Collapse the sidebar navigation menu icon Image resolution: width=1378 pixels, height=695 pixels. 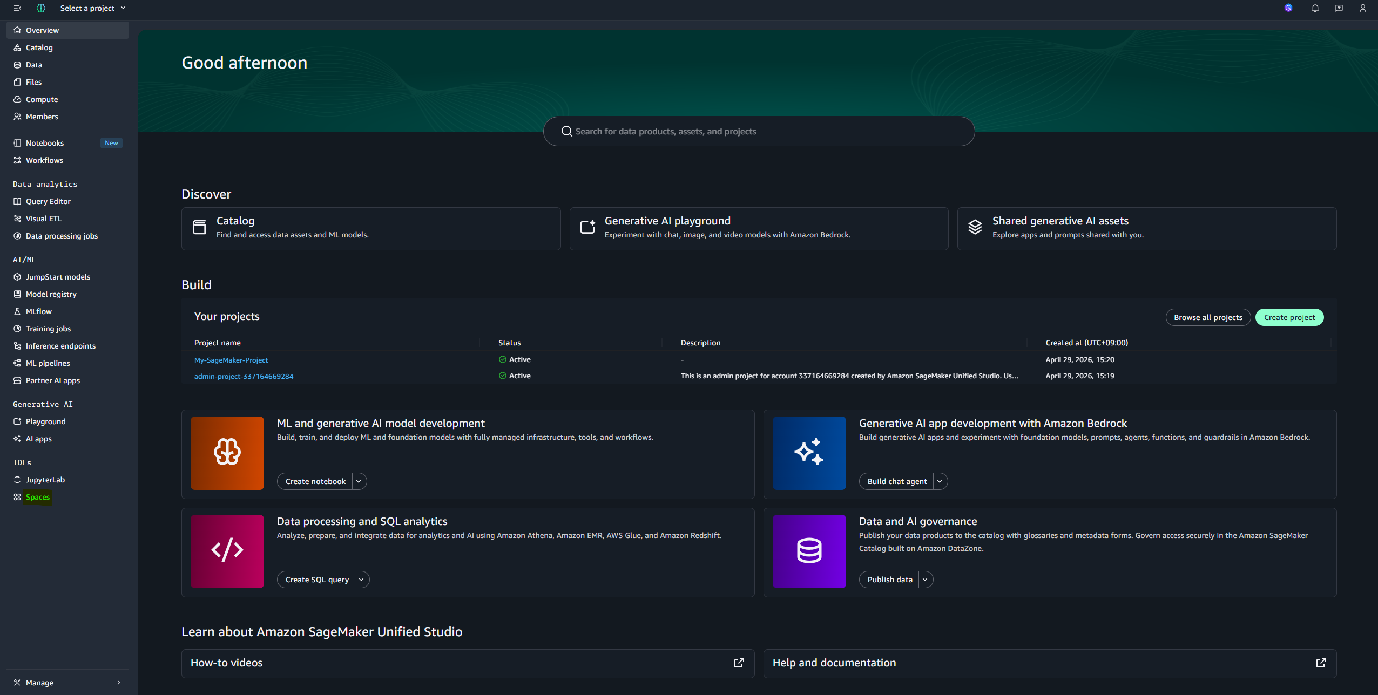[17, 8]
